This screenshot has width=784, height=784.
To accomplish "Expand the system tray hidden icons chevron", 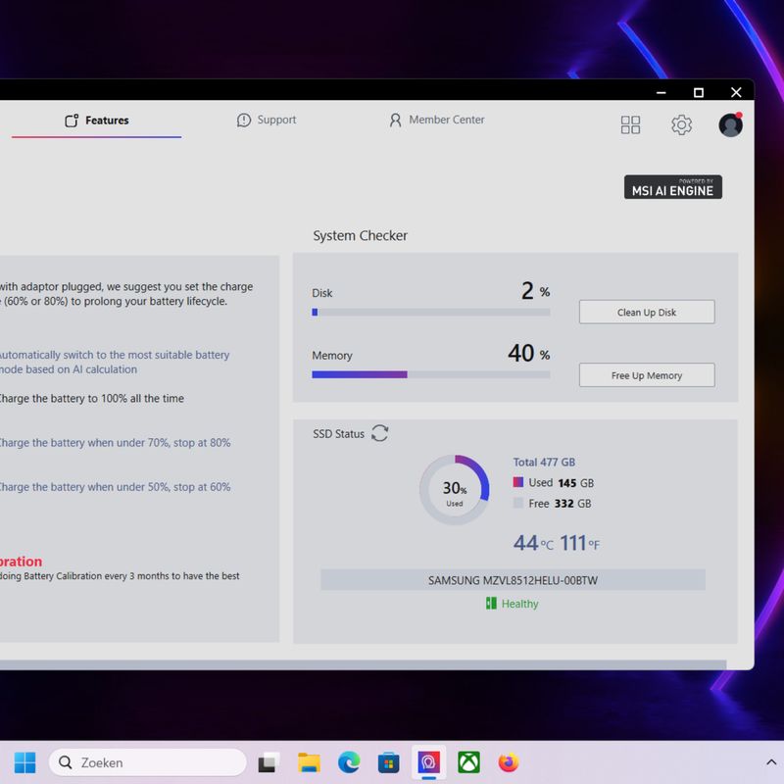I will tap(771, 762).
